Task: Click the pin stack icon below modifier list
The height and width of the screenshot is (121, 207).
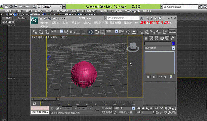Action: tap(147, 77)
